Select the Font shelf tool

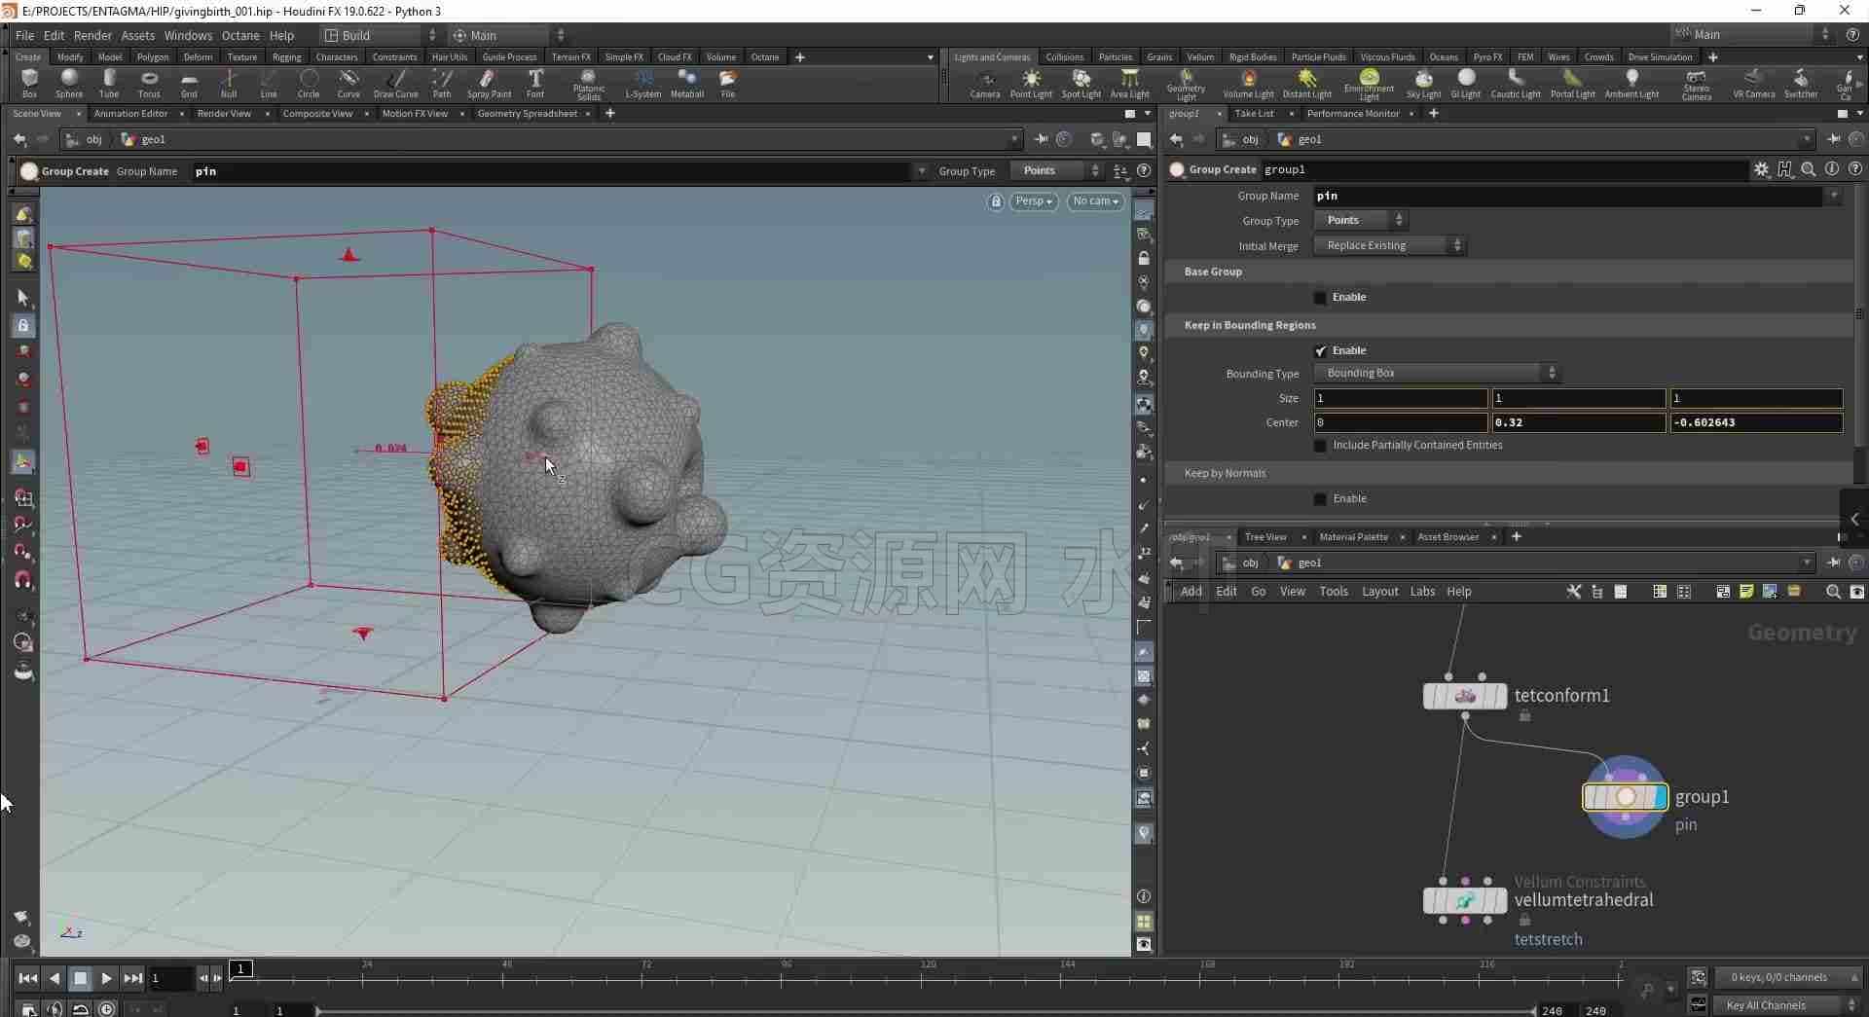click(x=535, y=84)
